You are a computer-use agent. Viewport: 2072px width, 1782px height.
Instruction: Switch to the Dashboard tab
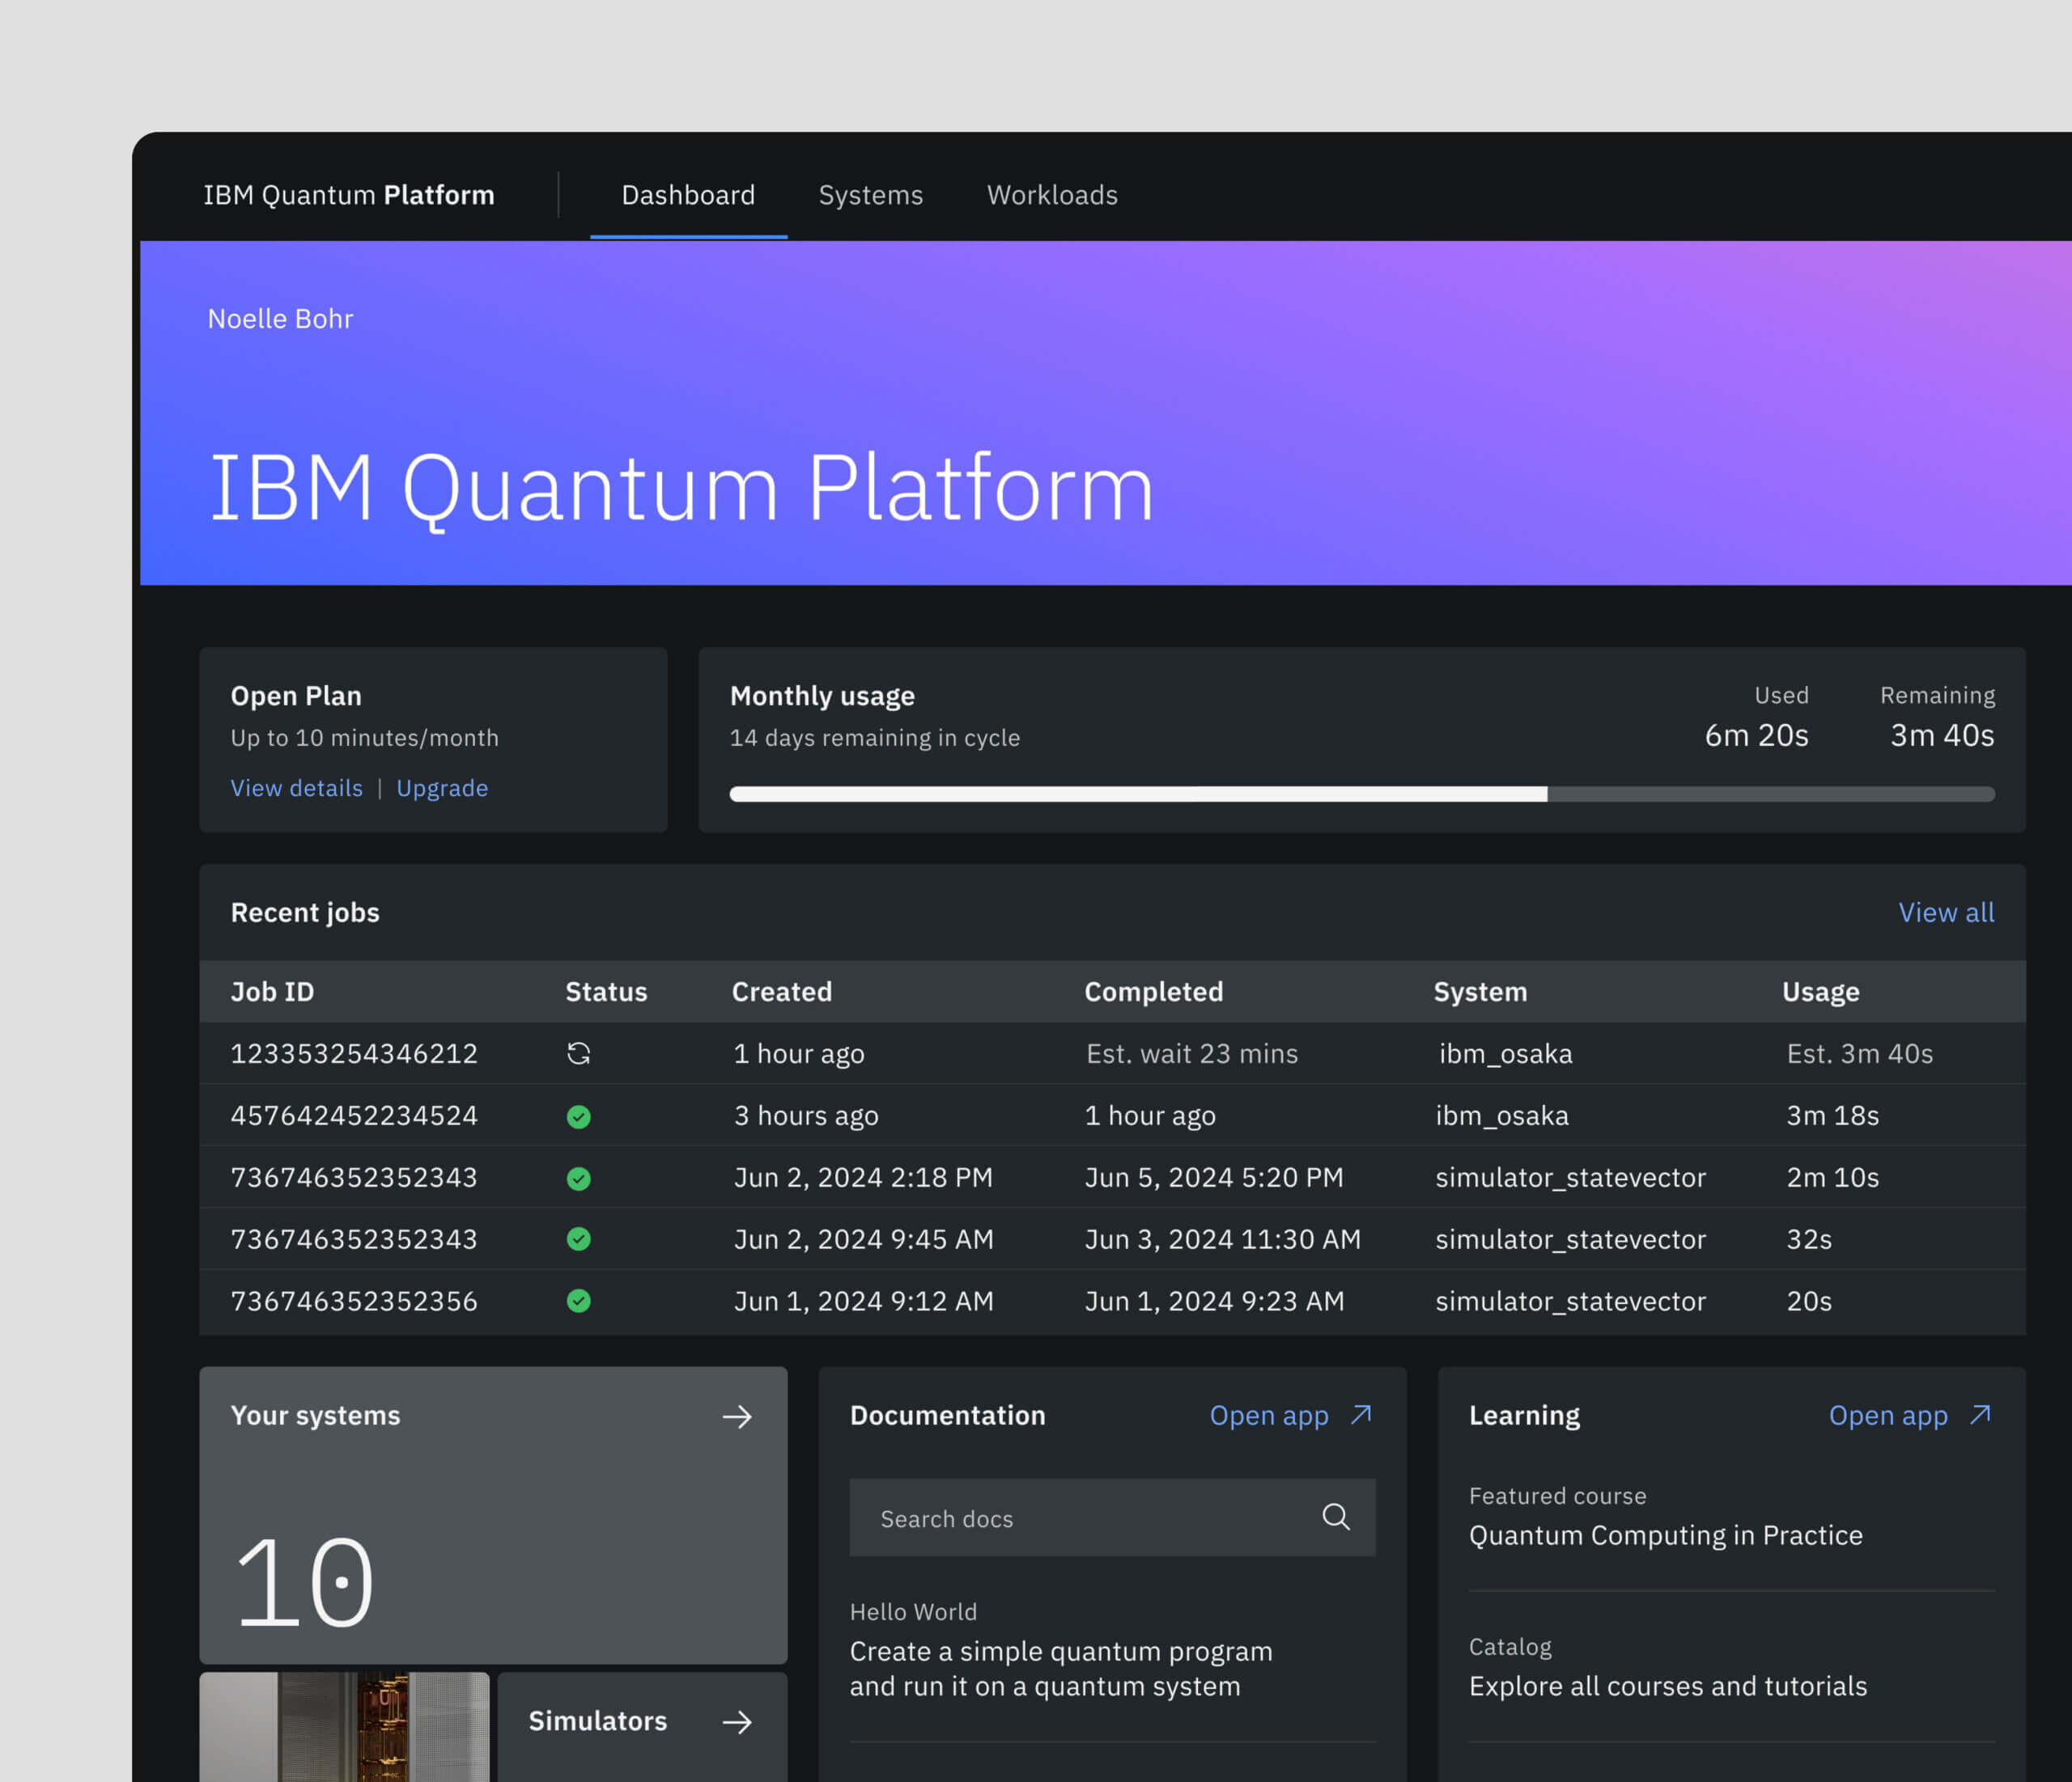click(688, 195)
